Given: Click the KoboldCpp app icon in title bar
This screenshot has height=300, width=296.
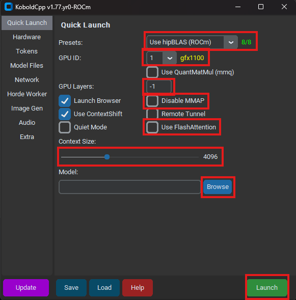Looking at the screenshot, I should [9, 7].
